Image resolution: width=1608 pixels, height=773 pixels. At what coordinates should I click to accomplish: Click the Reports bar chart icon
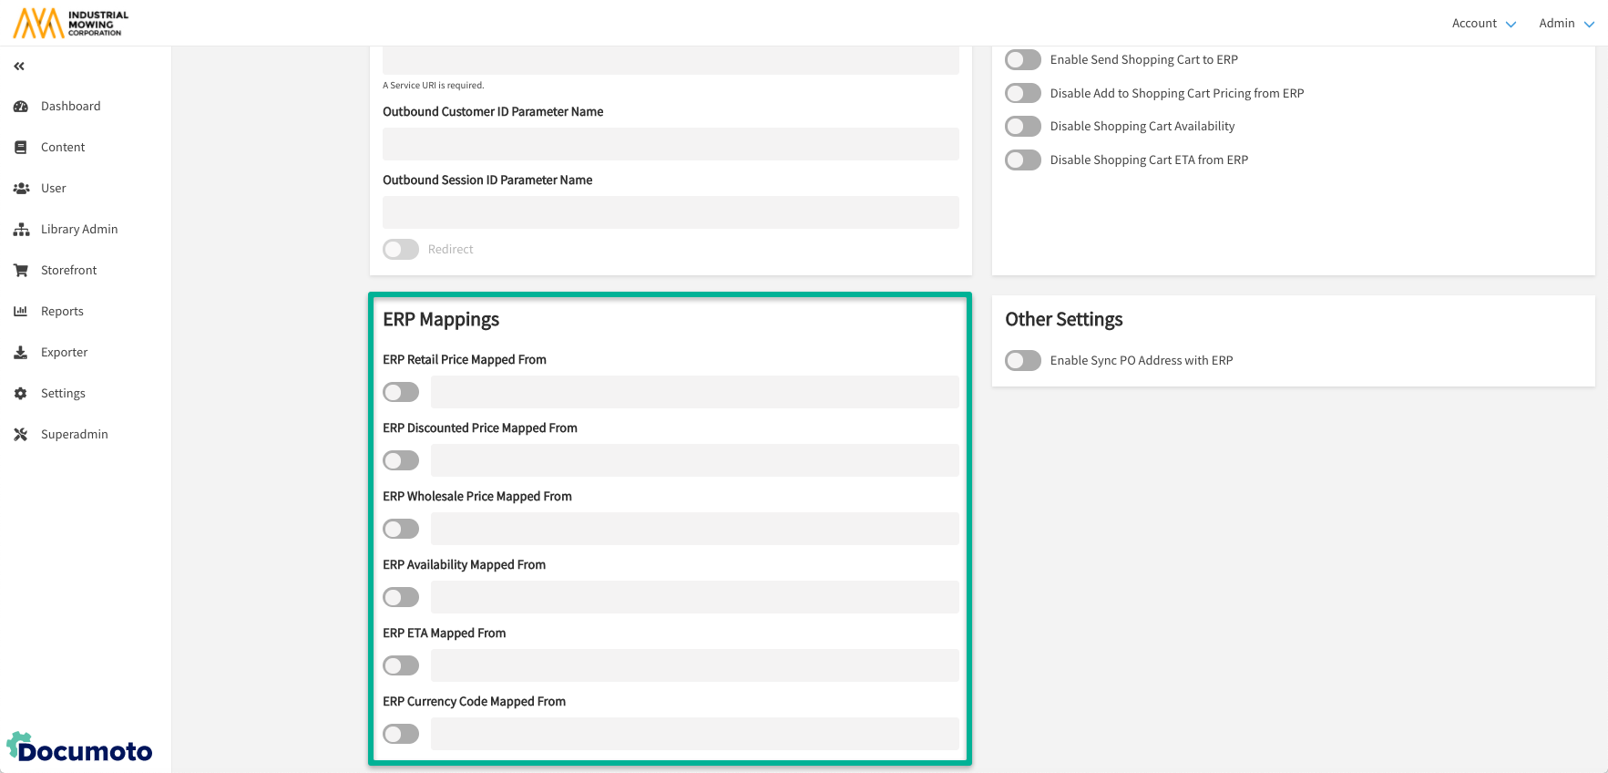click(21, 312)
